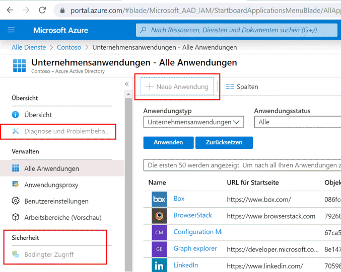Click the magnifier icon in the search box
Viewport: 341px width, 272px height.
tap(143, 30)
